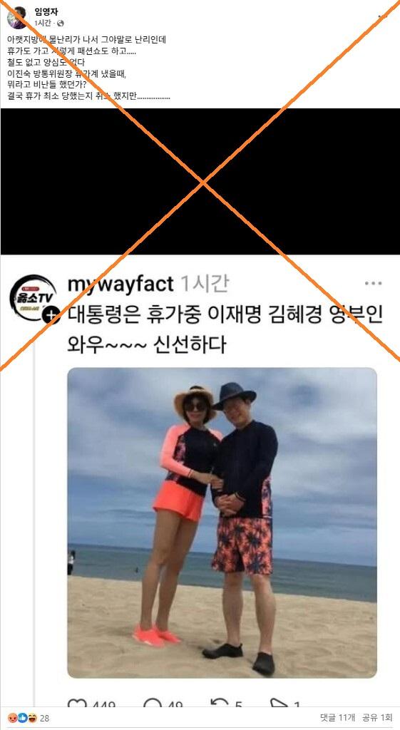Open the 옳소TV channel avatar
The image size is (400, 730).
tap(33, 297)
